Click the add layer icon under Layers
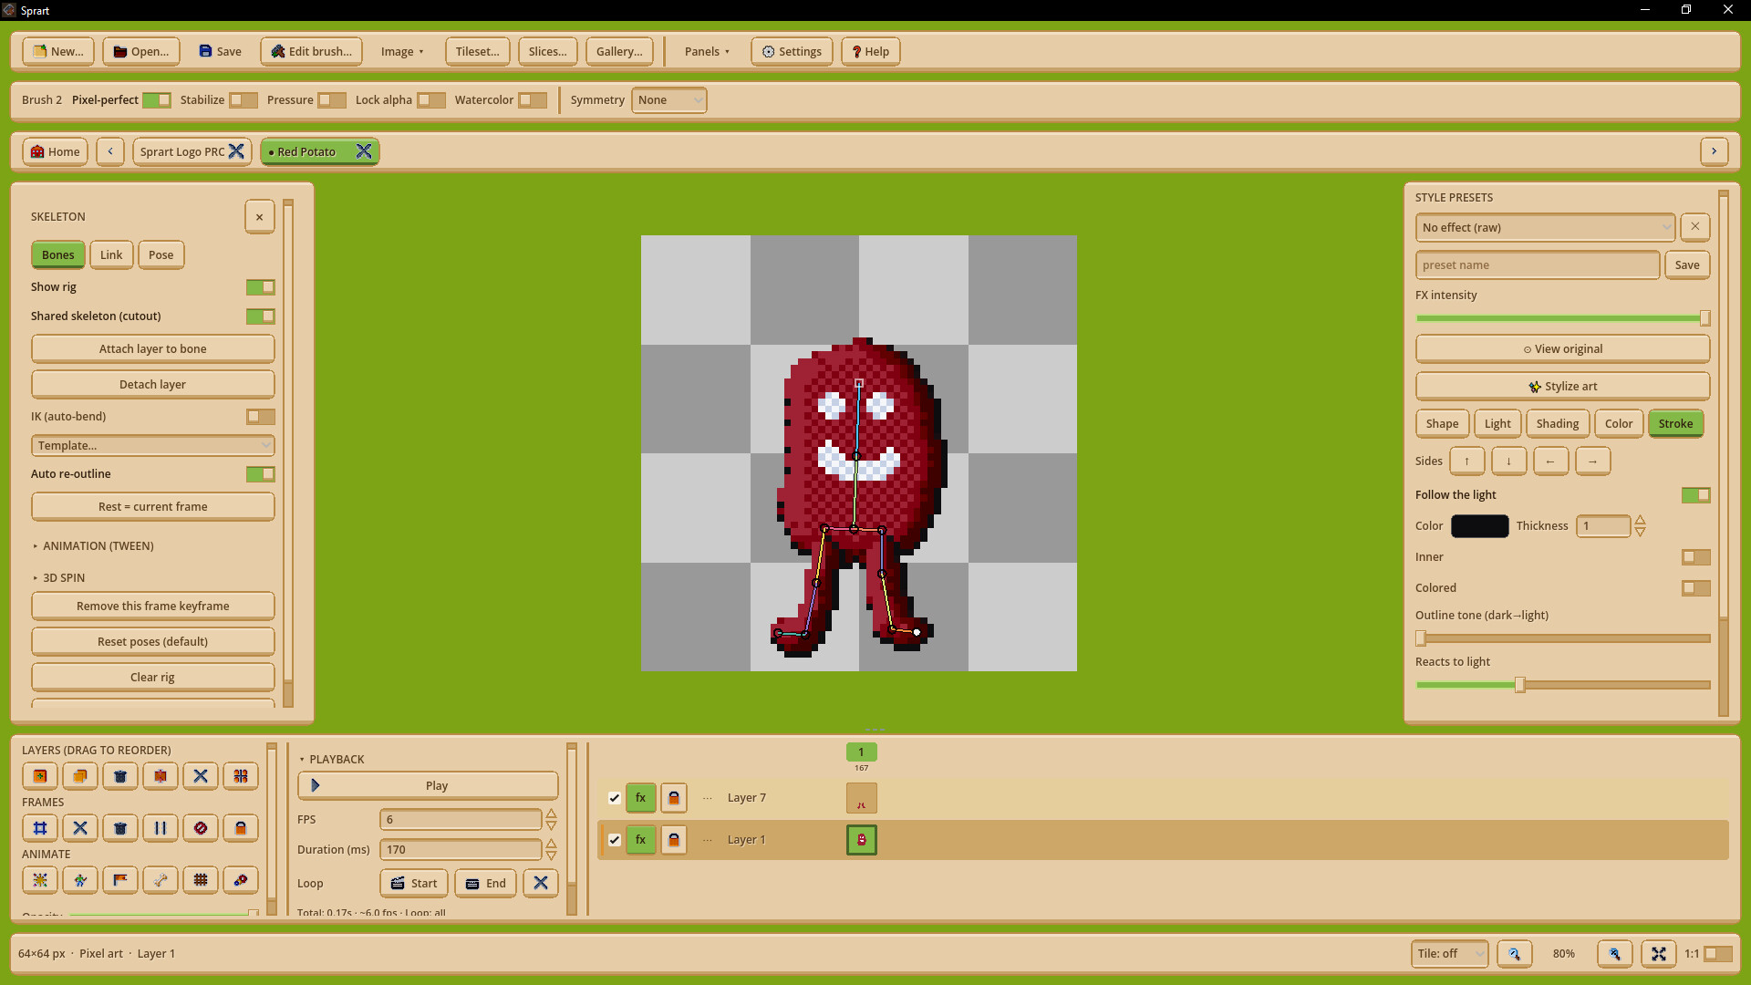This screenshot has height=985, width=1751. [x=40, y=776]
